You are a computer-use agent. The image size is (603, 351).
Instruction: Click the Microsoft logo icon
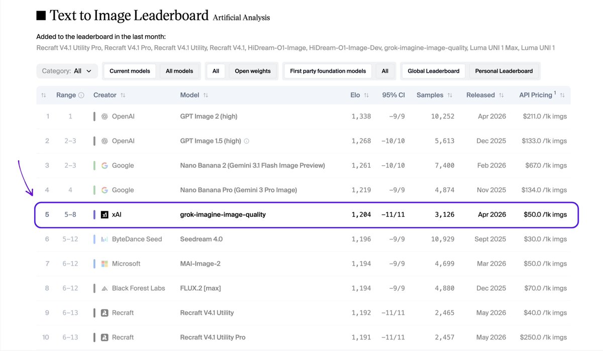[x=105, y=264]
